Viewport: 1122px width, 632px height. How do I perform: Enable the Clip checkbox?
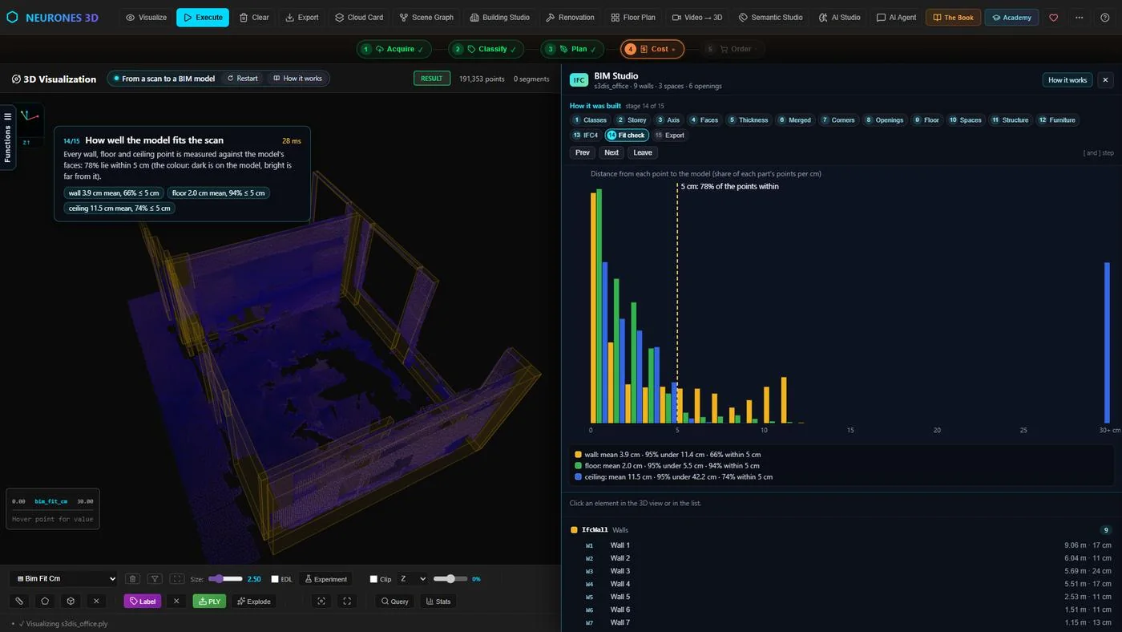(x=373, y=579)
